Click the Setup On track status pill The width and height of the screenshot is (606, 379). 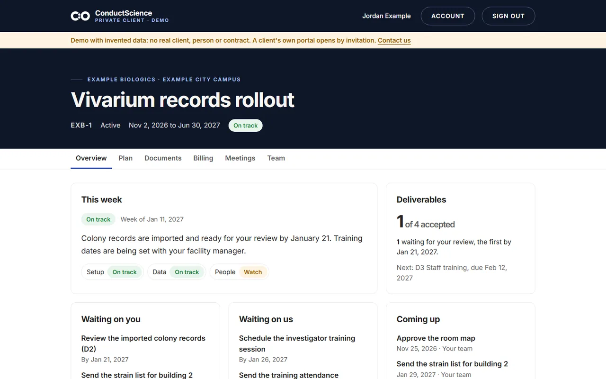(112, 272)
